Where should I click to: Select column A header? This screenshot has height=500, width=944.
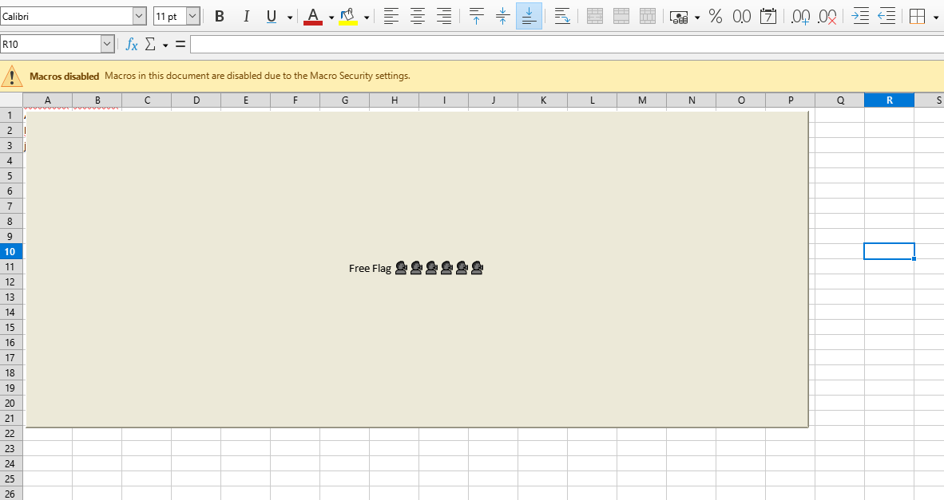pyautogui.click(x=48, y=100)
